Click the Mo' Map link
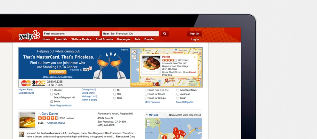This screenshot has width=317, height=139. 153,115
